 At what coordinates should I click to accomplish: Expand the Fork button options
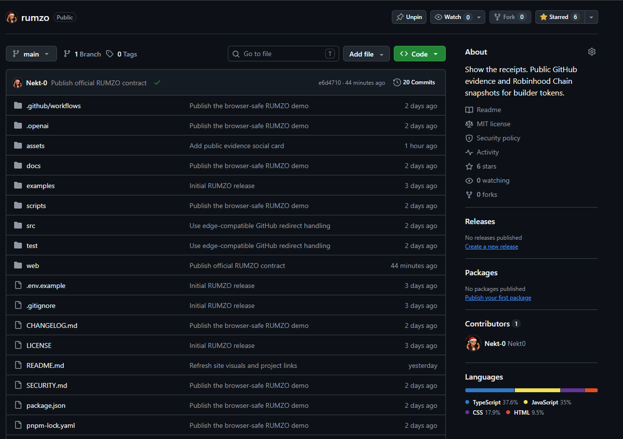[x=510, y=17]
